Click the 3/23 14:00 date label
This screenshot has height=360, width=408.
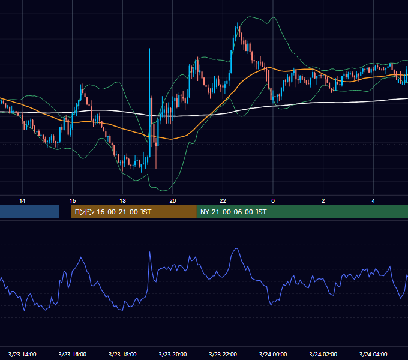pyautogui.click(x=22, y=354)
